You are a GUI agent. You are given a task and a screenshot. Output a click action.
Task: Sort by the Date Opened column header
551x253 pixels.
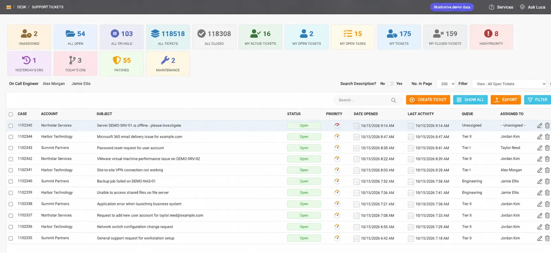click(366, 114)
